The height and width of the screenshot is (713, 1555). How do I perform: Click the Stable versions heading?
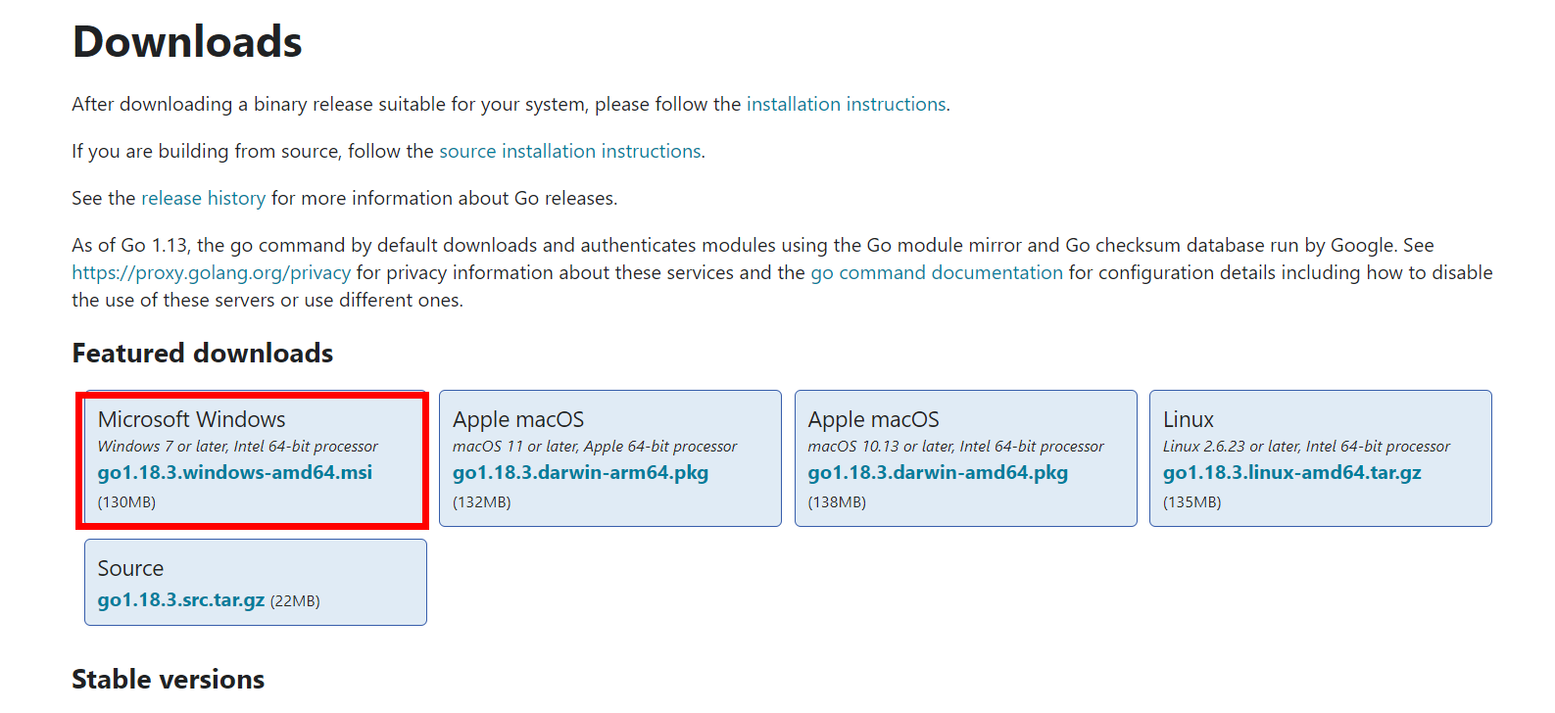[169, 680]
